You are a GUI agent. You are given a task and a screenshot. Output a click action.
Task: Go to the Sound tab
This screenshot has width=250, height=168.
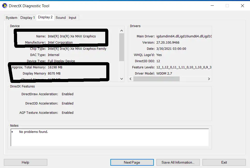[60, 18]
